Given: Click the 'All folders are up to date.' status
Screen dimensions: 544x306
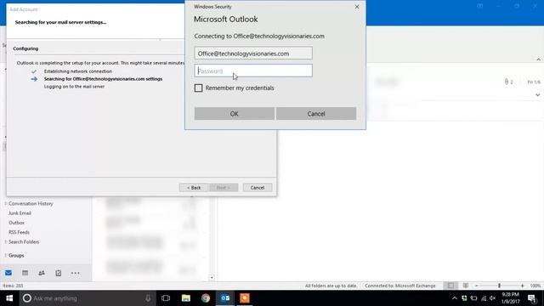Looking at the screenshot, I should click(x=331, y=286).
